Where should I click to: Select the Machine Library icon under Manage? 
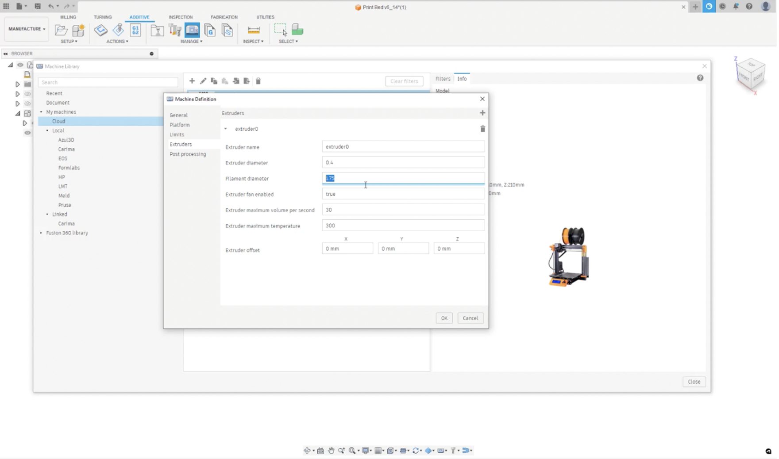pyautogui.click(x=192, y=30)
